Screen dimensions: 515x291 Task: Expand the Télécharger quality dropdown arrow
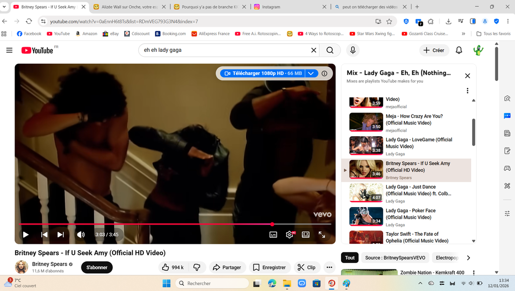click(311, 73)
